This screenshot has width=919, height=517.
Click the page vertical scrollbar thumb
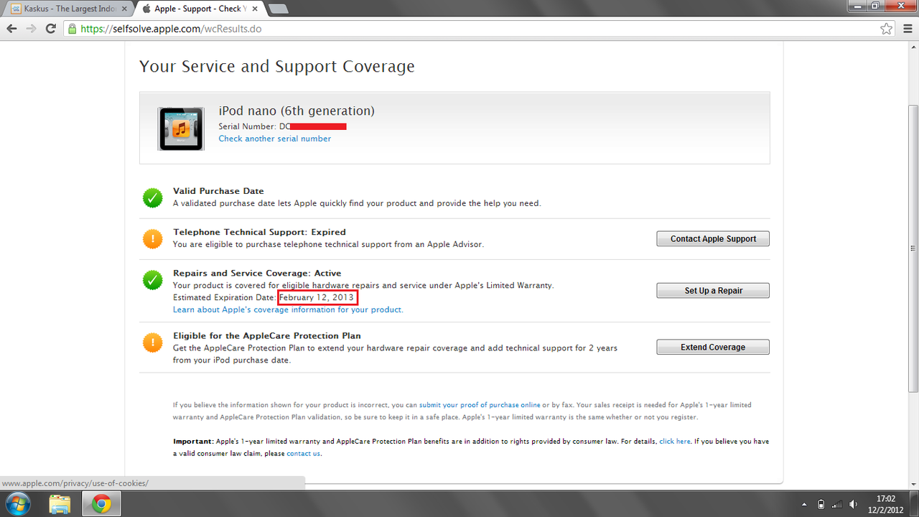click(913, 248)
